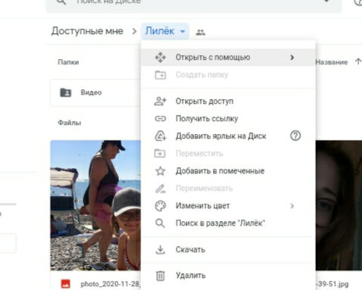Viewport: 362px width, 290px height.
Task: Open the portrait photo thumbnail on the right
Action: [339, 205]
